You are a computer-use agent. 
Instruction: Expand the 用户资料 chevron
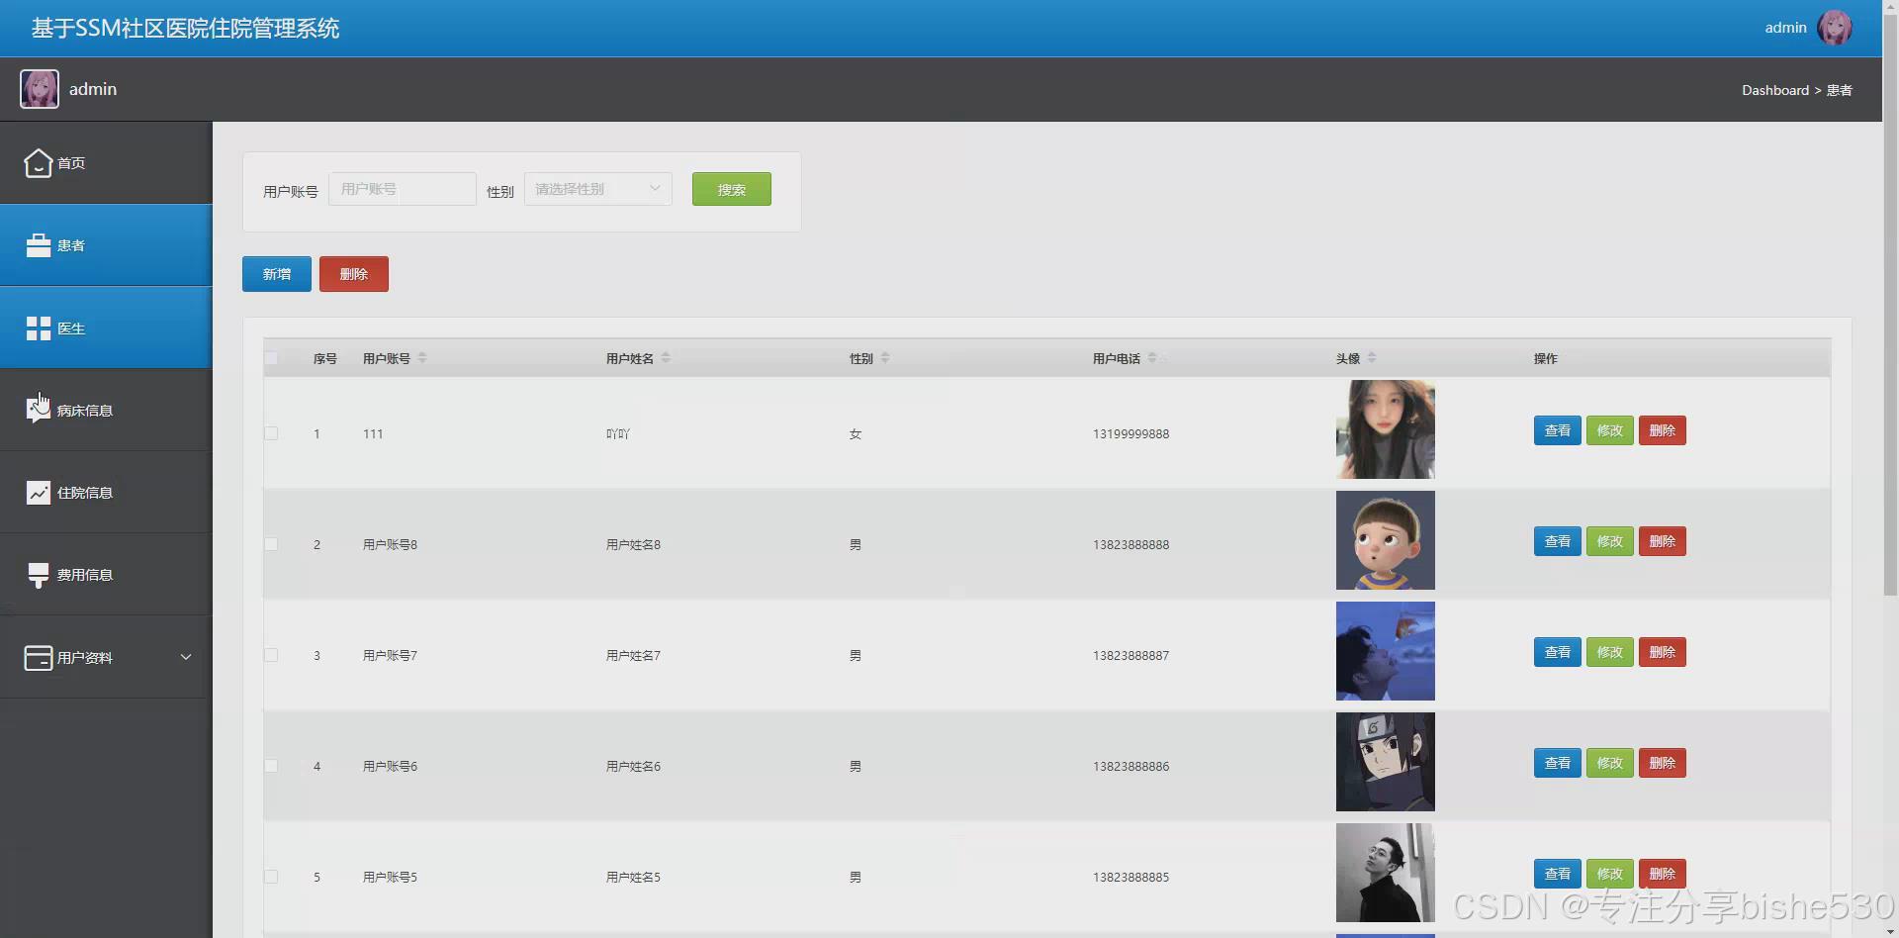pyautogui.click(x=186, y=657)
